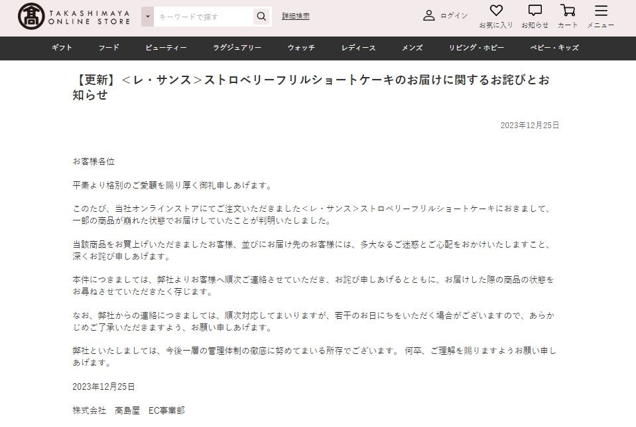This screenshot has width=636, height=427.
Task: Open the hamburger menu icon
Action: pos(601,11)
